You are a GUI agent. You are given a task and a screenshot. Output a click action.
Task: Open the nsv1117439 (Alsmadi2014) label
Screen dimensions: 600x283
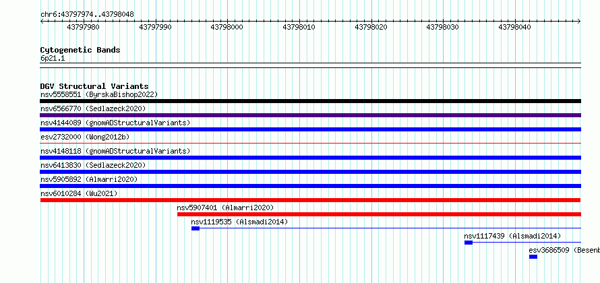click(x=513, y=236)
